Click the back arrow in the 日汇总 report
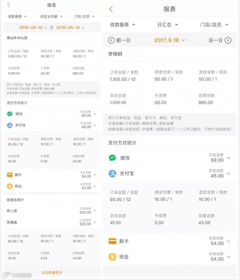 tap(111, 9)
